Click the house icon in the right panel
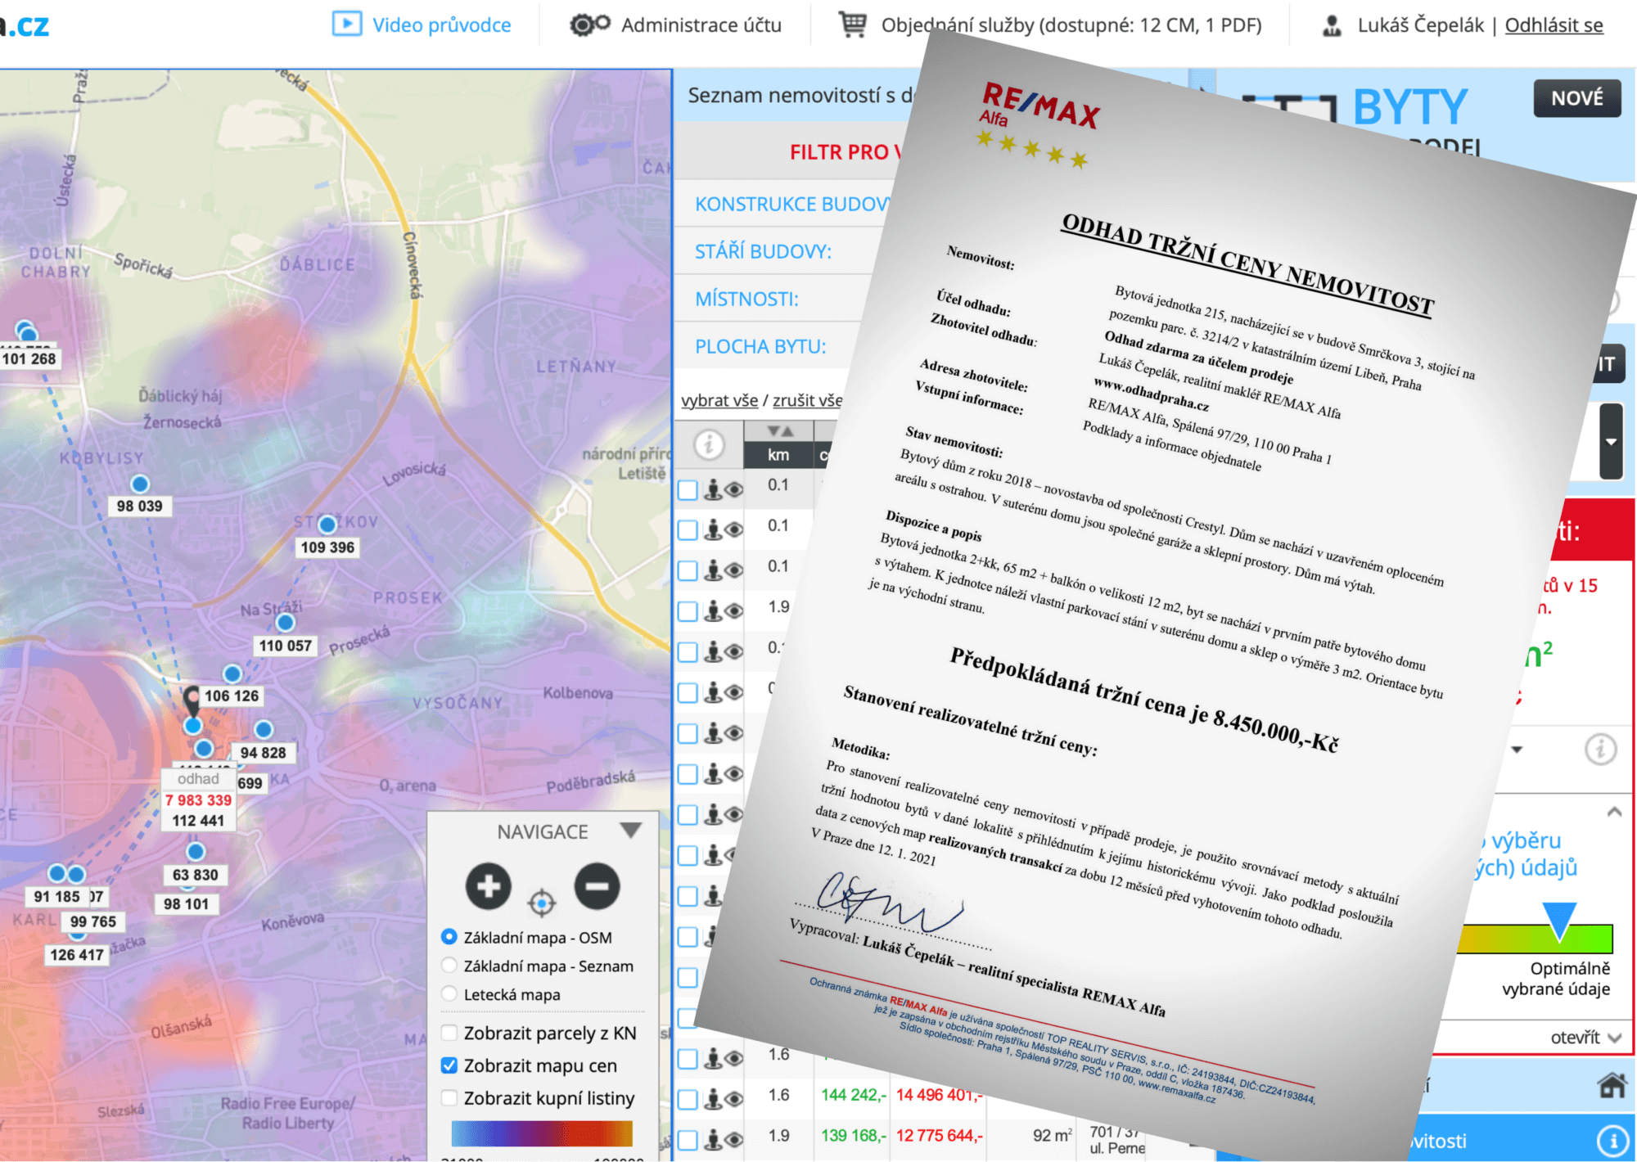 (1612, 1086)
